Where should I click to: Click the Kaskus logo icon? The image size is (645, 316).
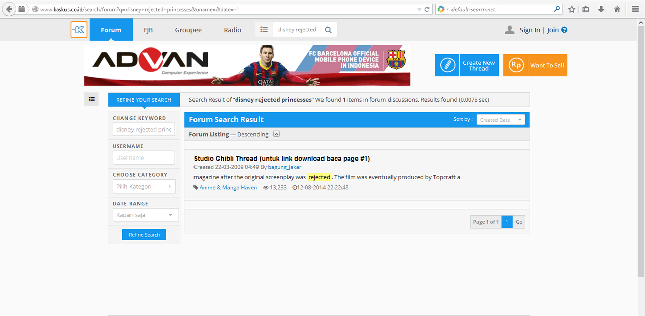[79, 30]
